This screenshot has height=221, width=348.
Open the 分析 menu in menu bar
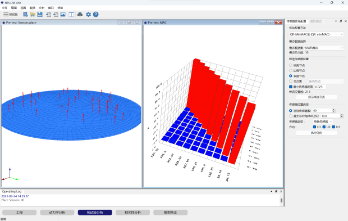[x=42, y=8]
